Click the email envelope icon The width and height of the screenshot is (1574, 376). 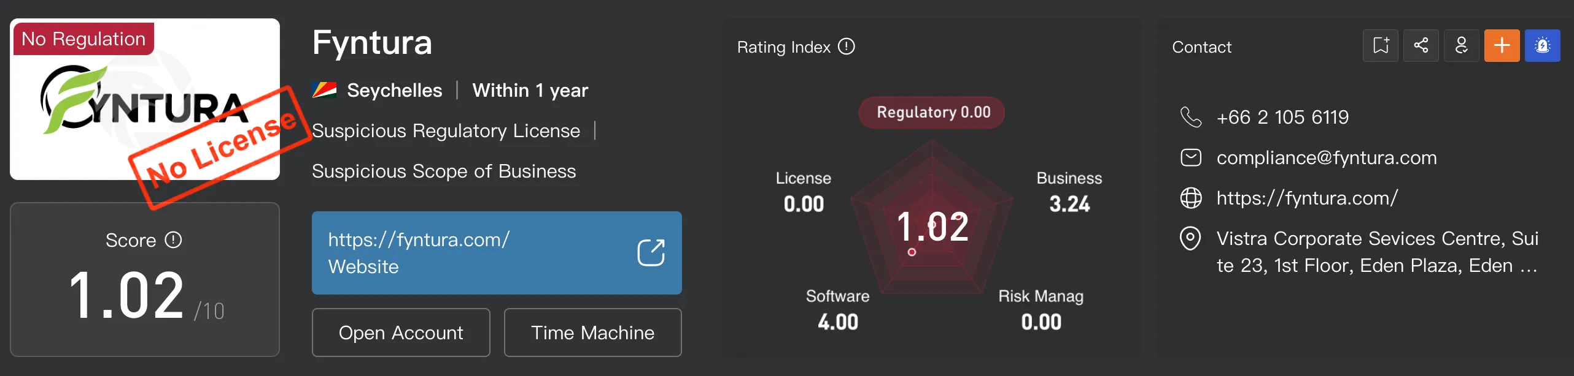coord(1191,157)
